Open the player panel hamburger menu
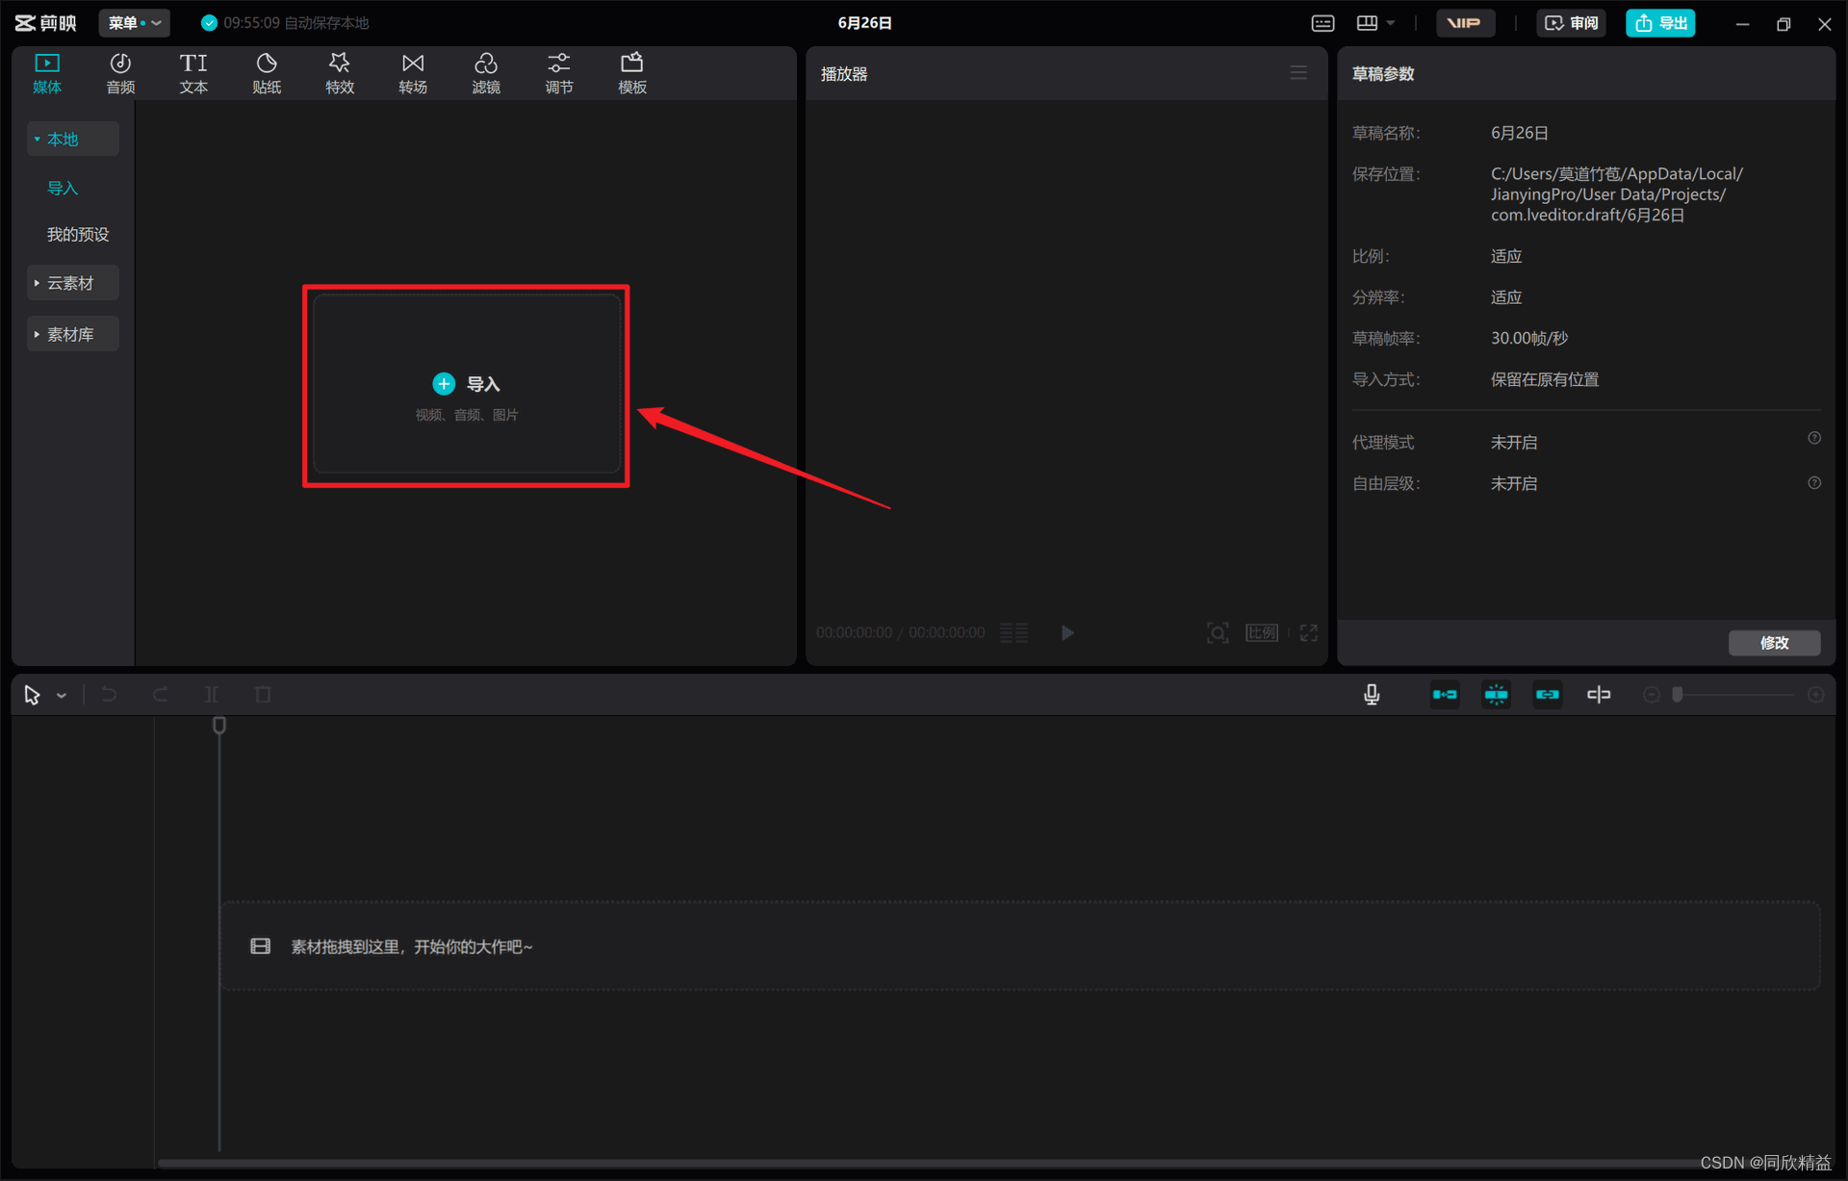The height and width of the screenshot is (1181, 1848). 1298,73
